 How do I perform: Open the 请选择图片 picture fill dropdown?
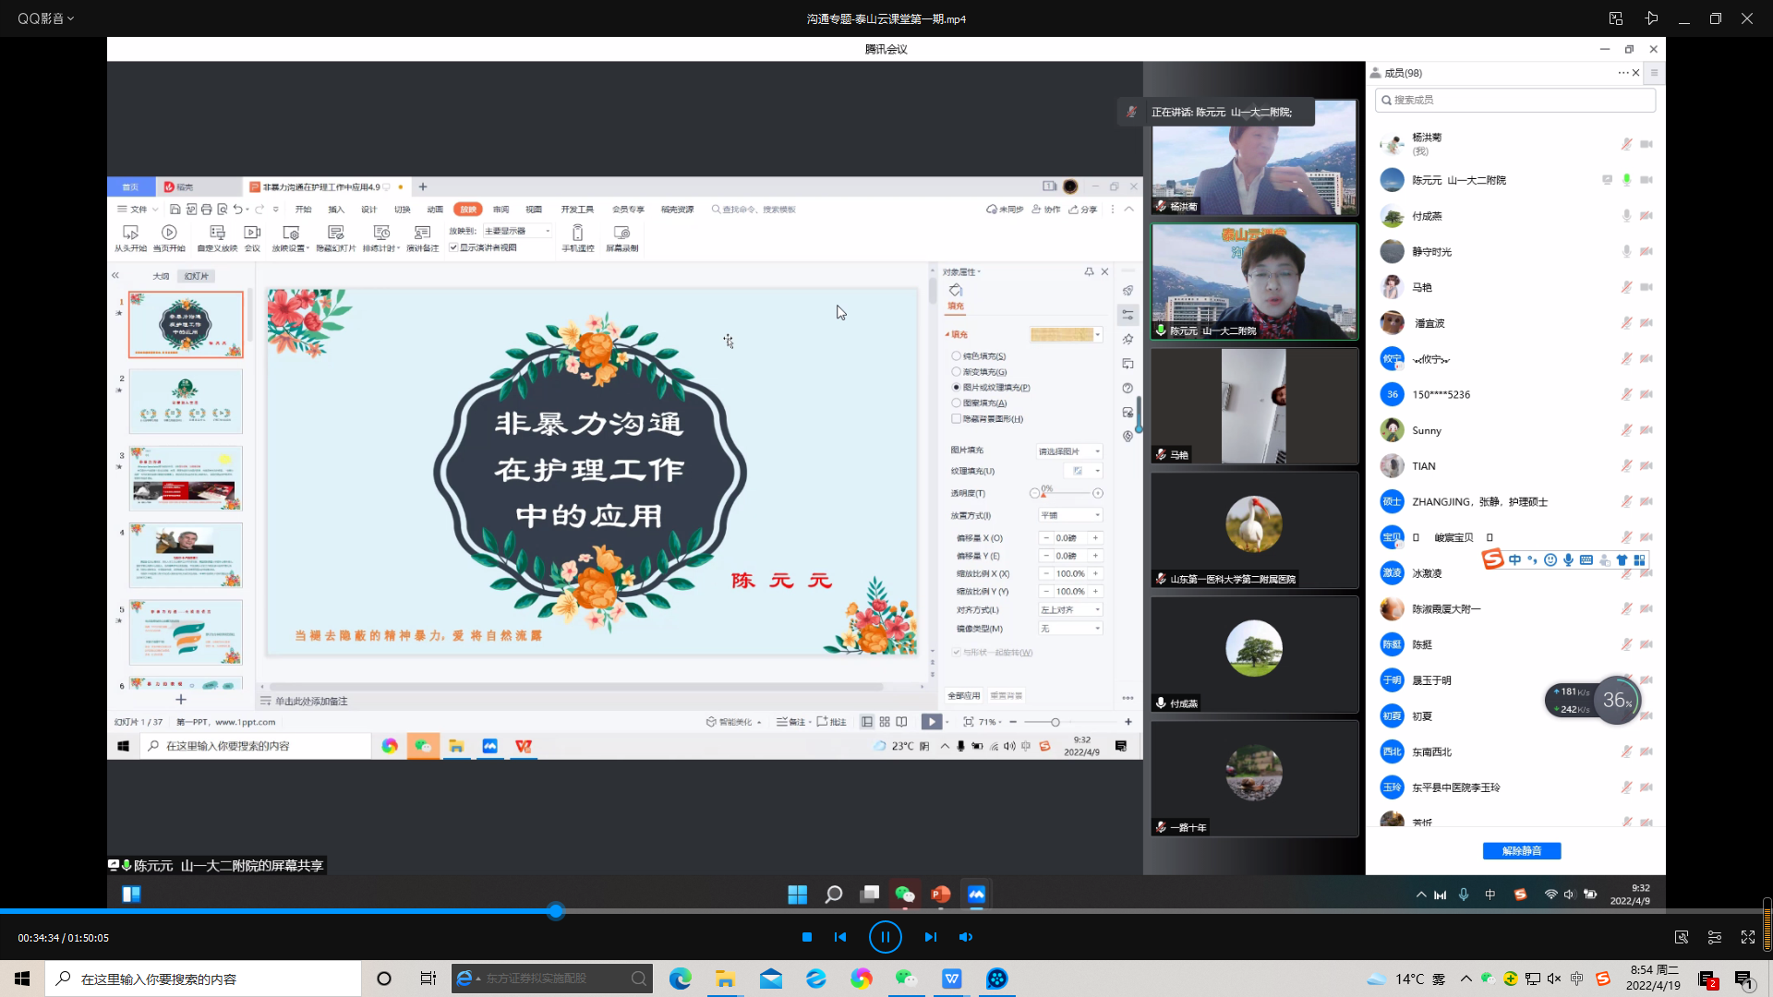[1069, 451]
